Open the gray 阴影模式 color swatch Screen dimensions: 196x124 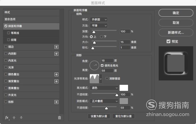(124, 101)
